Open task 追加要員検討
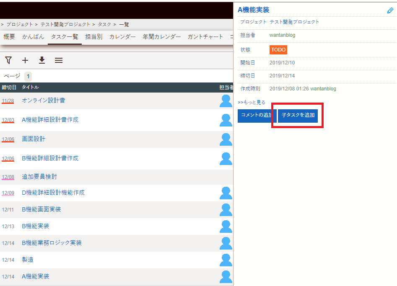The image size is (397, 286). [x=39, y=177]
